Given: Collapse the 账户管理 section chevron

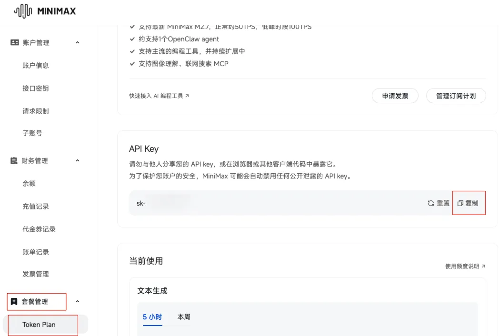Looking at the screenshot, I should pyautogui.click(x=77, y=42).
